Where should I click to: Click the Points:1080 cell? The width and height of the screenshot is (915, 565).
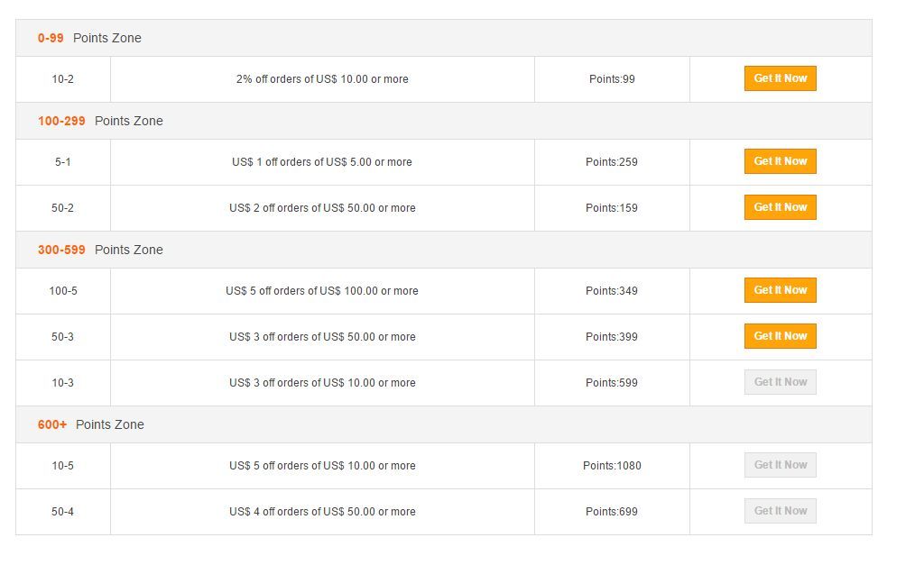[612, 466]
